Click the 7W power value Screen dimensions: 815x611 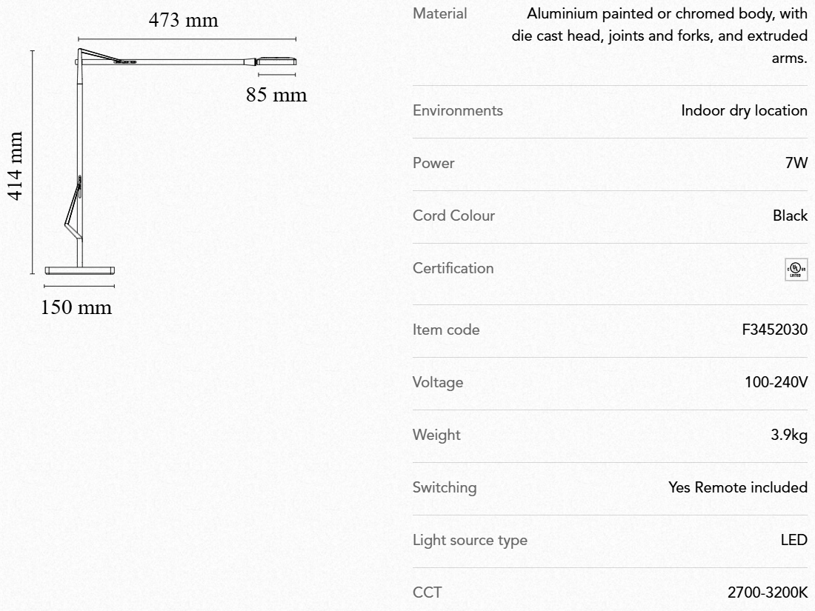[796, 164]
